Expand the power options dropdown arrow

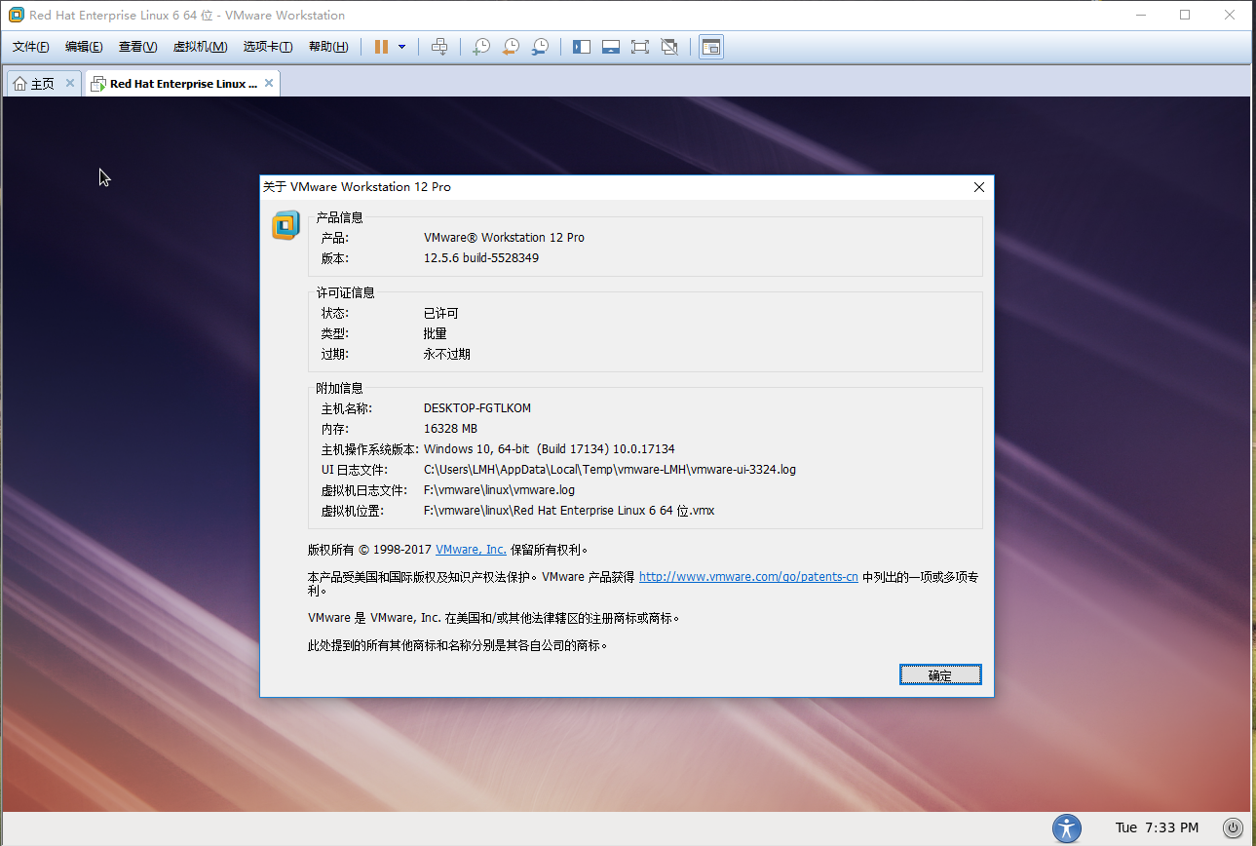coord(401,47)
